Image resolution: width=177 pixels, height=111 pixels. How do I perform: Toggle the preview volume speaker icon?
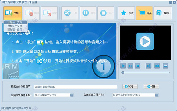tap(149, 66)
